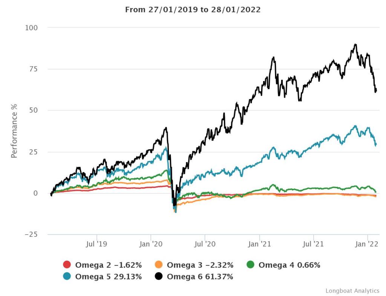Open the Longboat Analytics credit link

[x=352, y=291]
